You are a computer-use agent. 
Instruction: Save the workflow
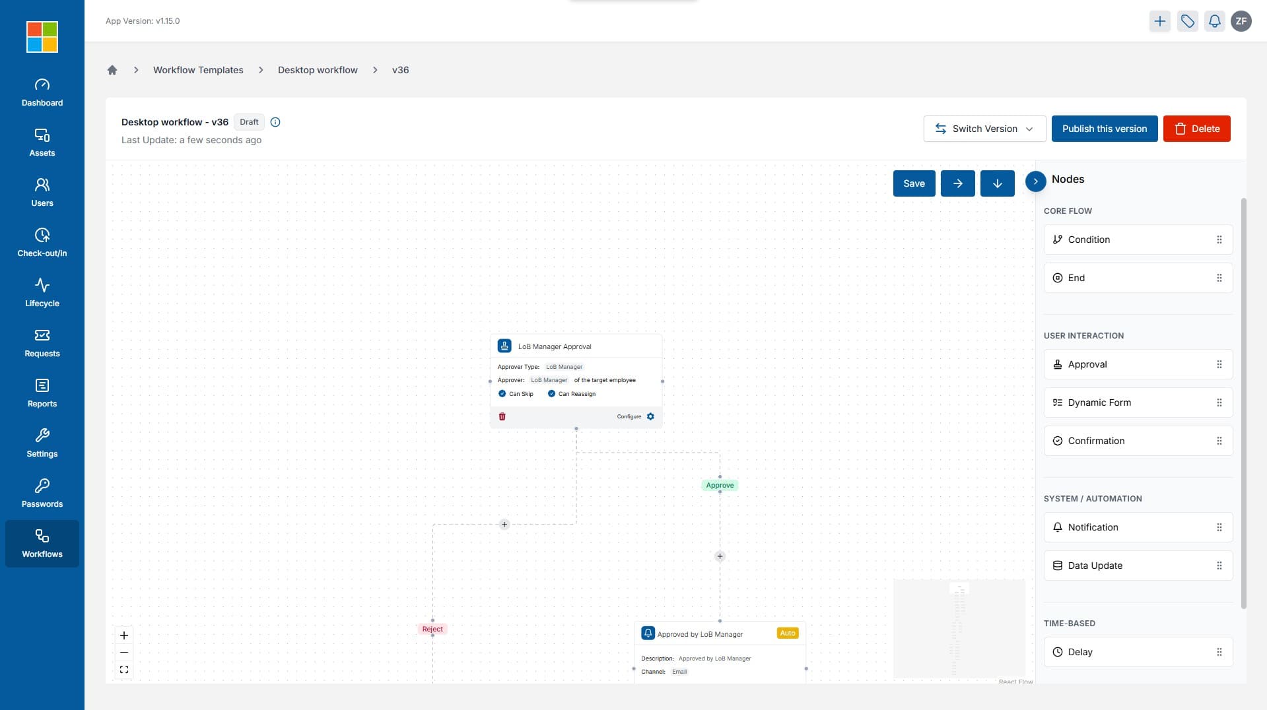pos(914,183)
